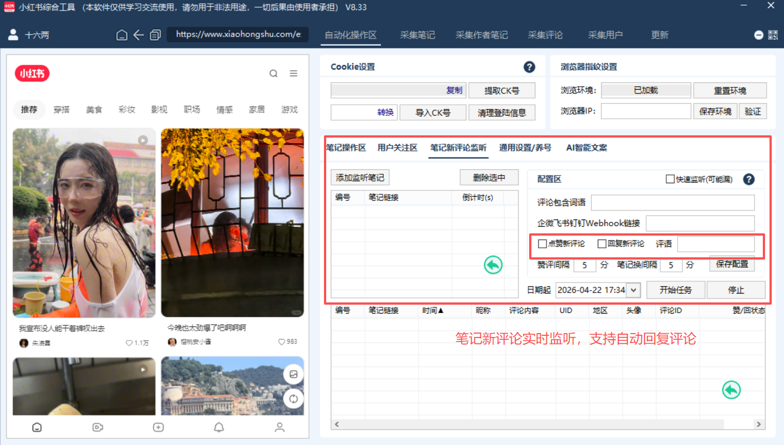The height and width of the screenshot is (445, 784).
Task: Tick the 快速监听(可能漏) checkbox
Action: (x=670, y=179)
